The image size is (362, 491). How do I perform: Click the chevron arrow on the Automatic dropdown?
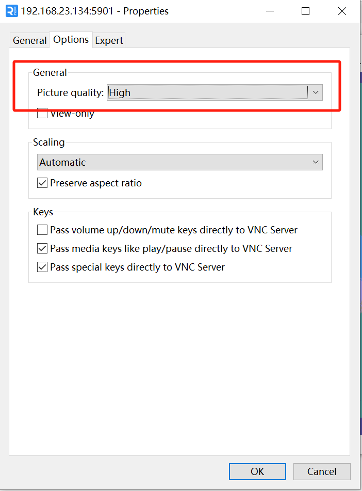point(316,162)
